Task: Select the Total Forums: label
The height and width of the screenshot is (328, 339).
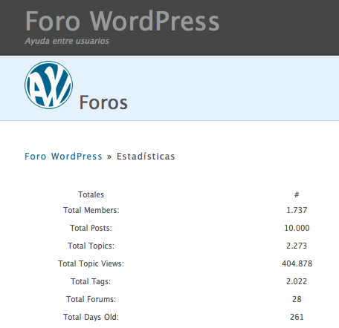Action: (91, 299)
